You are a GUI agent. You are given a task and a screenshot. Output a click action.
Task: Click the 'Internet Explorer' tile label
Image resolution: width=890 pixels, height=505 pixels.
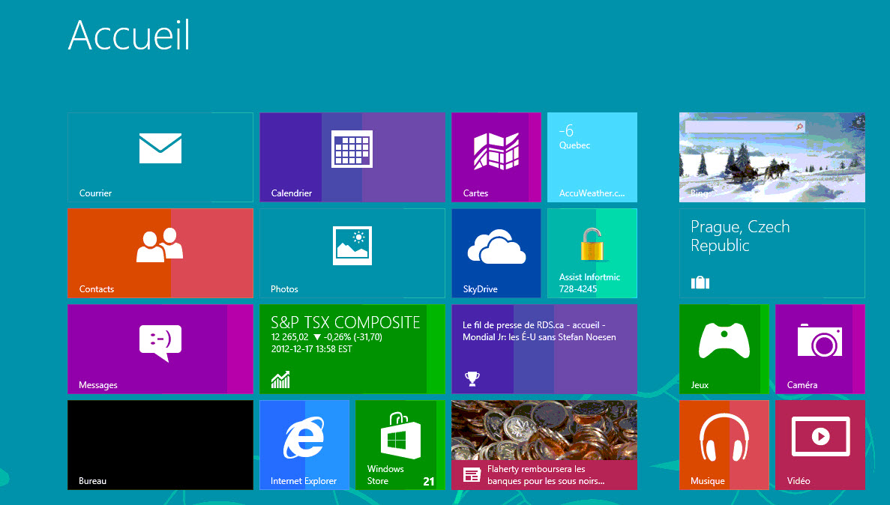304,480
